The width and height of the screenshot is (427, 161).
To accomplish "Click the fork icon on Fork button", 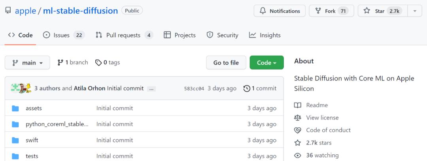I will 318,11.
